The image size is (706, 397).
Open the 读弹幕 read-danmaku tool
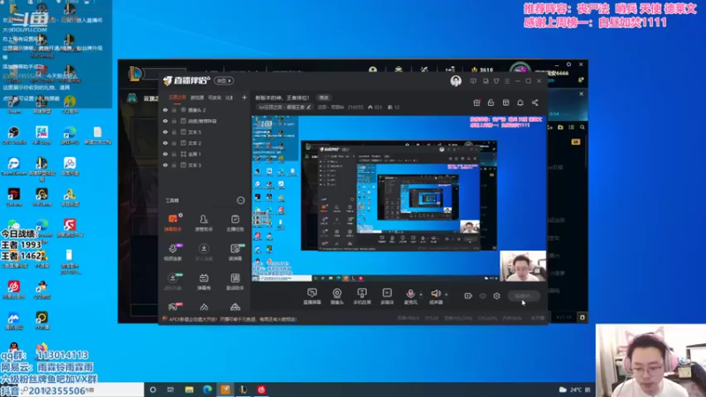point(235,252)
